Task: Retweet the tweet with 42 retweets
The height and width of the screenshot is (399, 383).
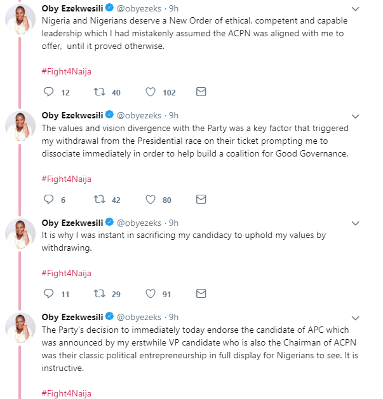Action: 99,200
